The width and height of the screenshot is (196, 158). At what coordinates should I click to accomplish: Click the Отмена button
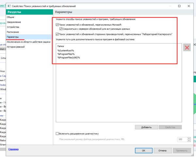[162, 150]
